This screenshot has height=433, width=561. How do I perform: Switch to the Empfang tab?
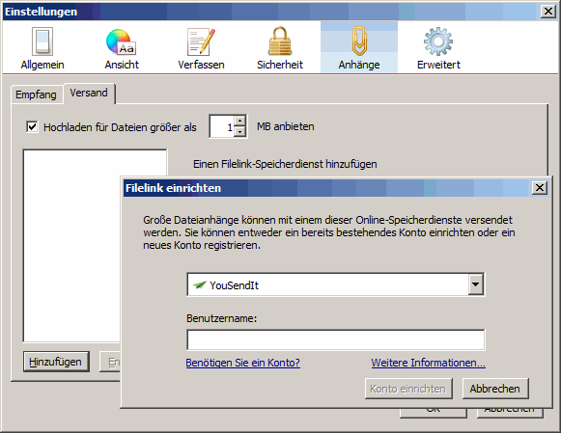coord(36,95)
